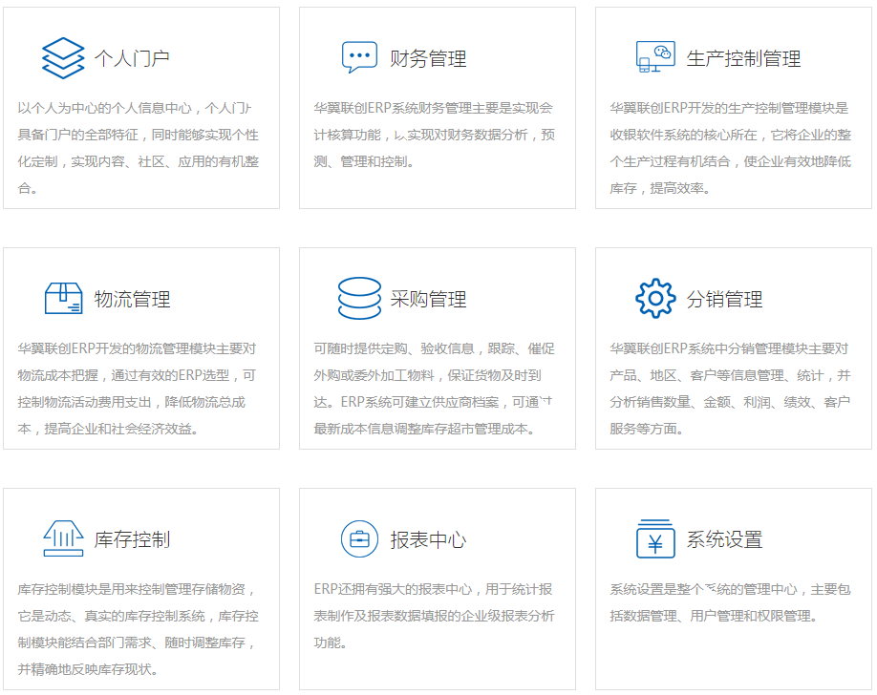Click the 系统设置 description paragraph
Screen dimensions: 877x695
pyautogui.click(x=728, y=602)
